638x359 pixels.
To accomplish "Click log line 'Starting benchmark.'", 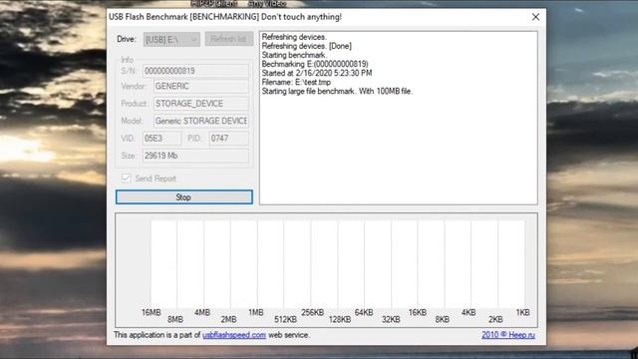I will (x=294, y=55).
